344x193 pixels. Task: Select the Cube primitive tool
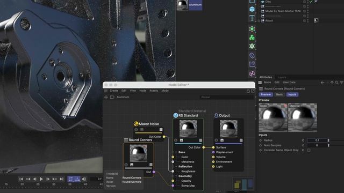(x=252, y=9)
